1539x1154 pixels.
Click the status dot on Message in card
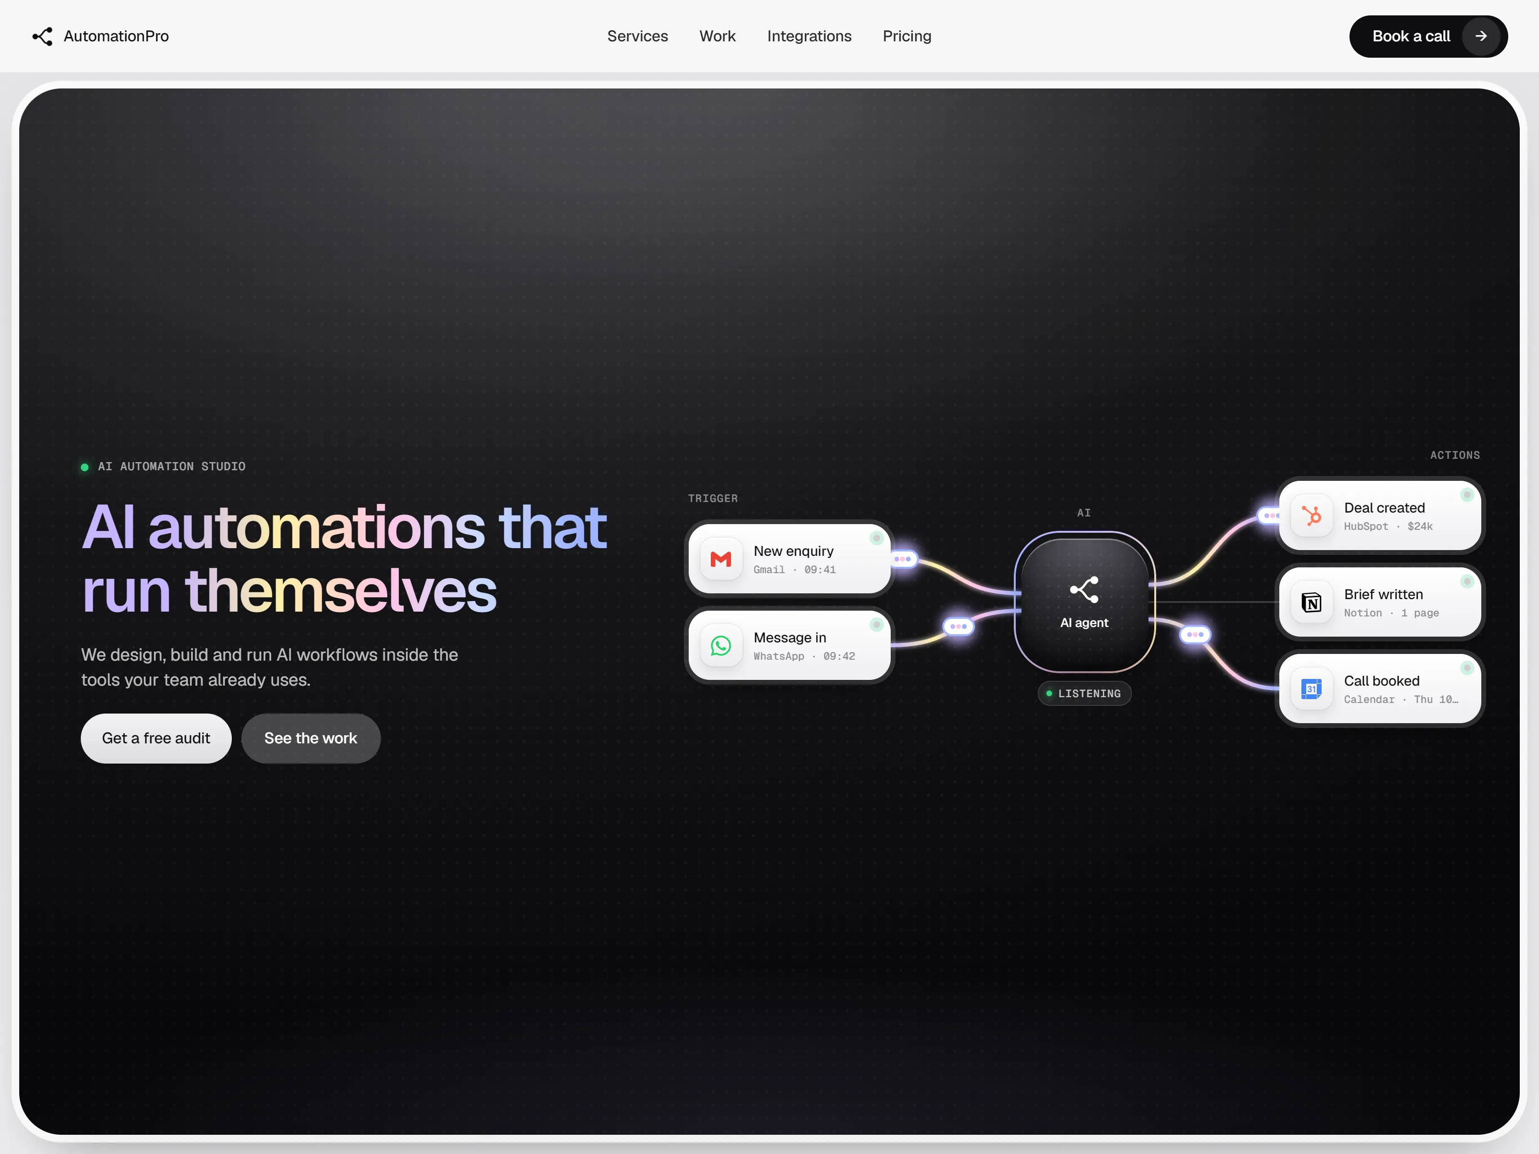pos(877,625)
